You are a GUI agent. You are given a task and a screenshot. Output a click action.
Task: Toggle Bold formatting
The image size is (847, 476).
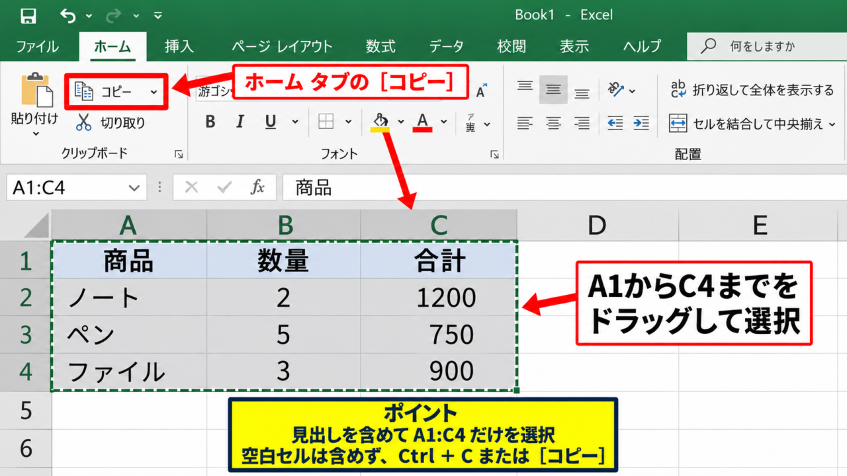pyautogui.click(x=210, y=122)
